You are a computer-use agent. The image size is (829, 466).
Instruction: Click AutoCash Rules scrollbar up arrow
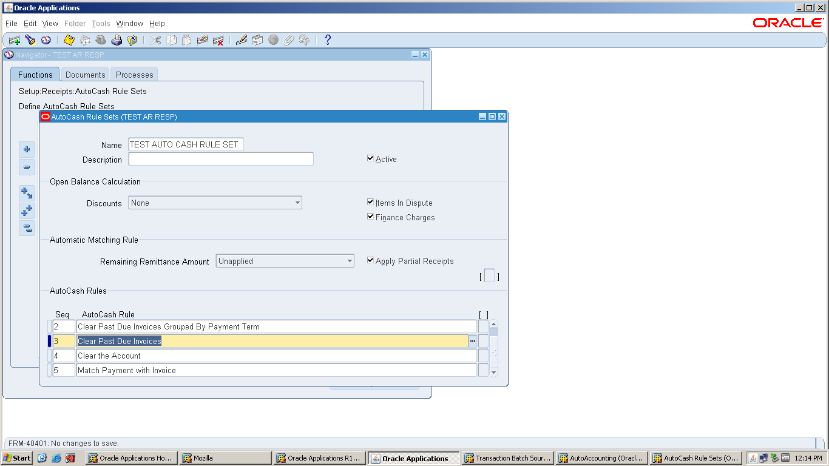494,325
